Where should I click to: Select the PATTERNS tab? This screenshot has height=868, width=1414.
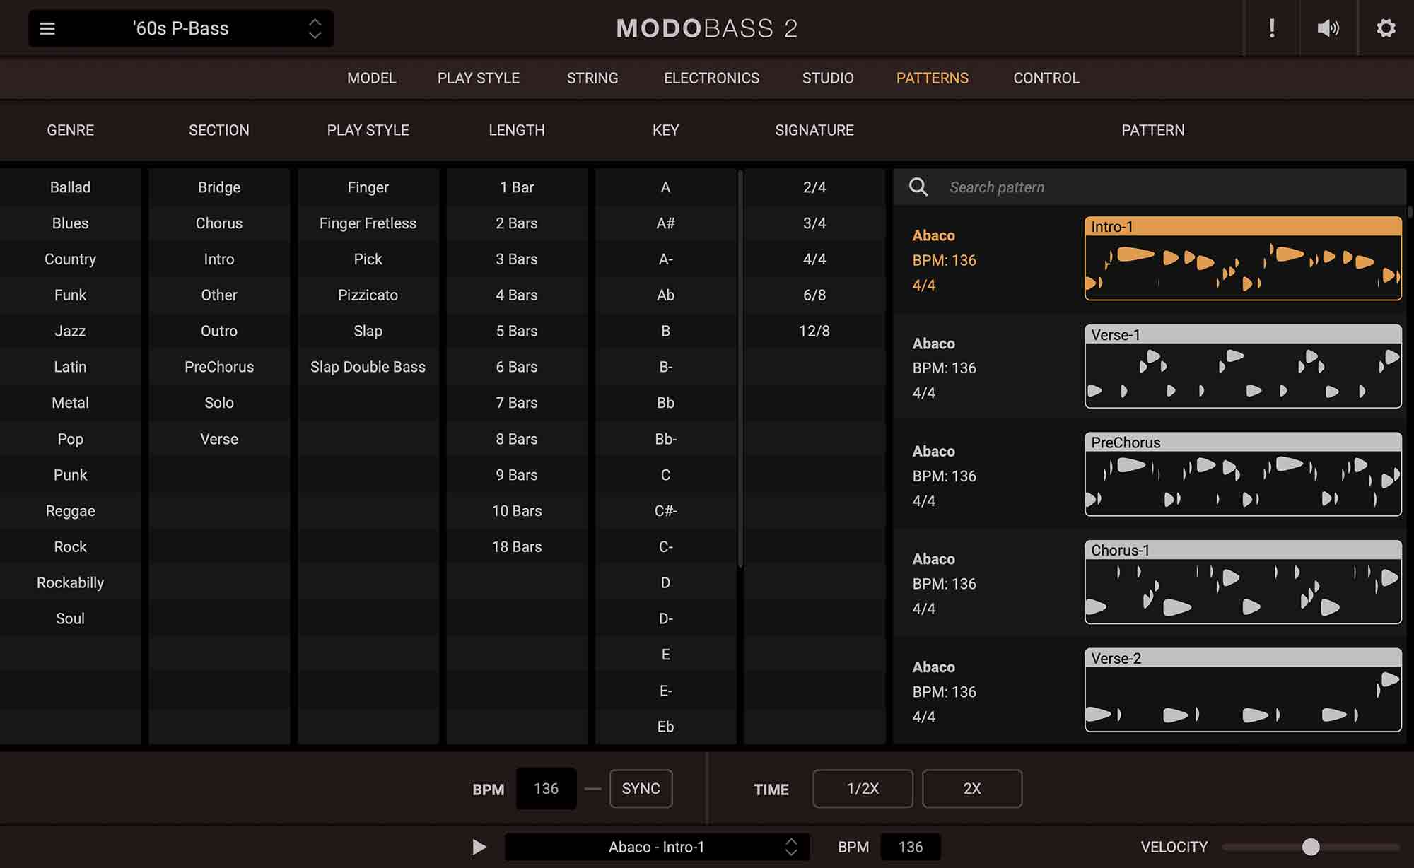pyautogui.click(x=933, y=78)
